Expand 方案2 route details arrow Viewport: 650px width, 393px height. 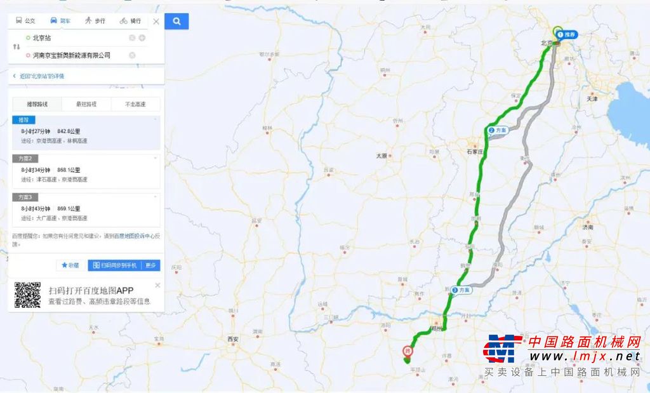click(156, 158)
